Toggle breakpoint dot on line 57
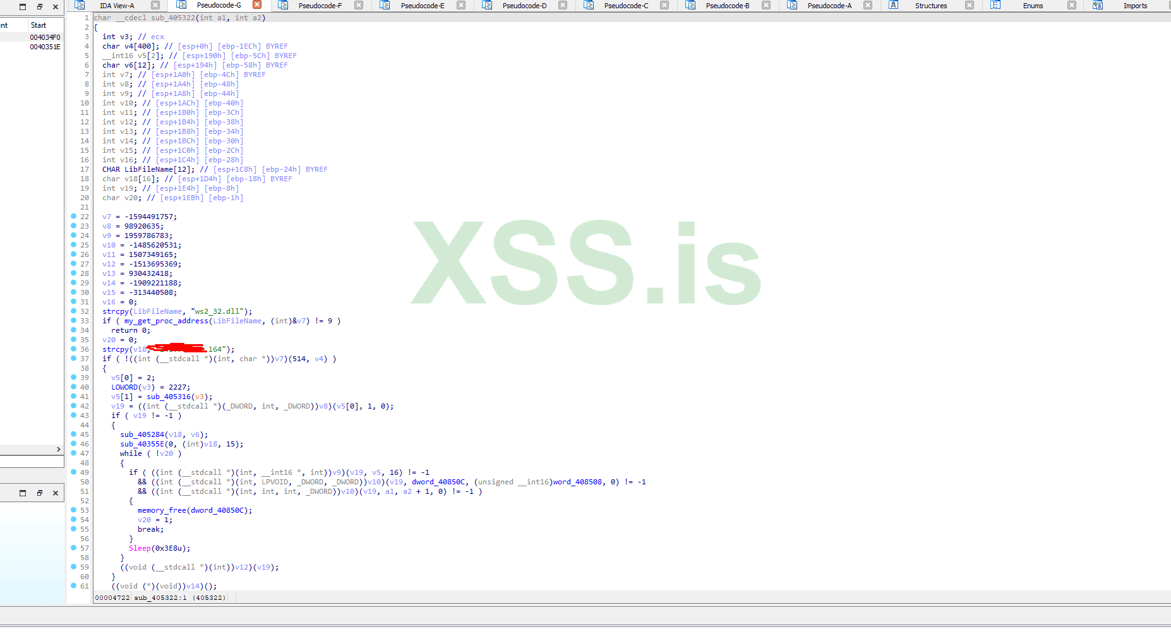This screenshot has width=1171, height=634. coord(73,547)
